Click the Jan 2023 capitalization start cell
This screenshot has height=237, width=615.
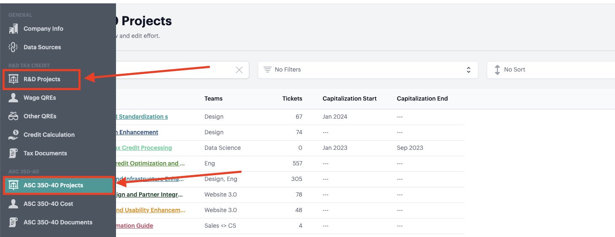click(335, 148)
